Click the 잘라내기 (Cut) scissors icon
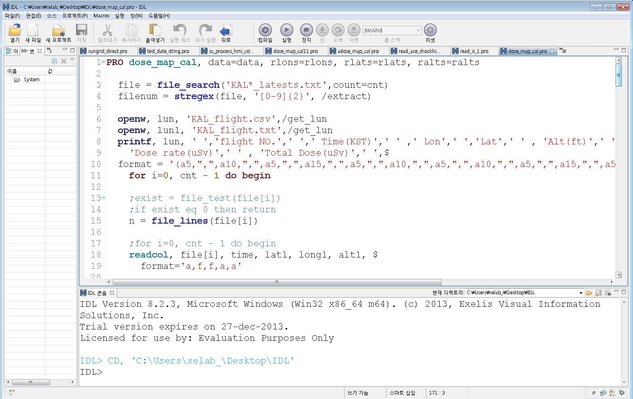Screen dimensions: 633x399 (x=107, y=31)
